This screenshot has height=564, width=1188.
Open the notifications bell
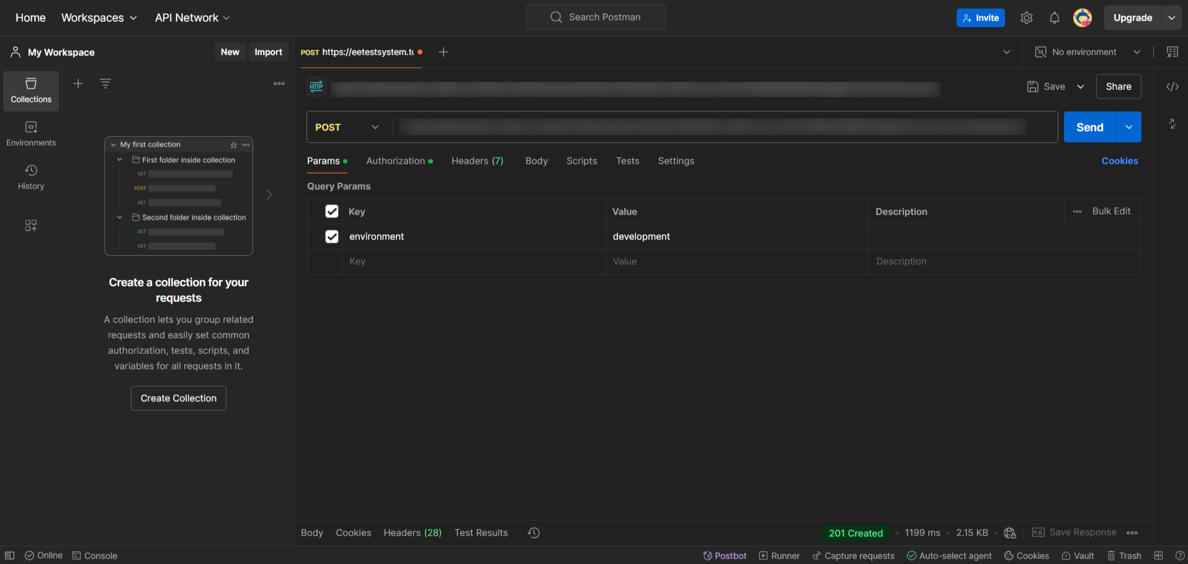(x=1054, y=18)
